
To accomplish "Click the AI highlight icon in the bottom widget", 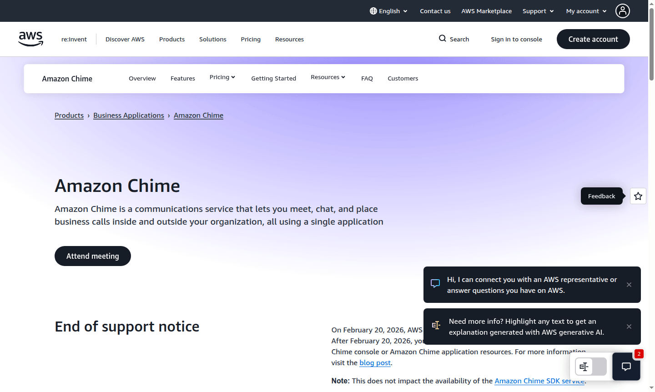I will point(584,367).
